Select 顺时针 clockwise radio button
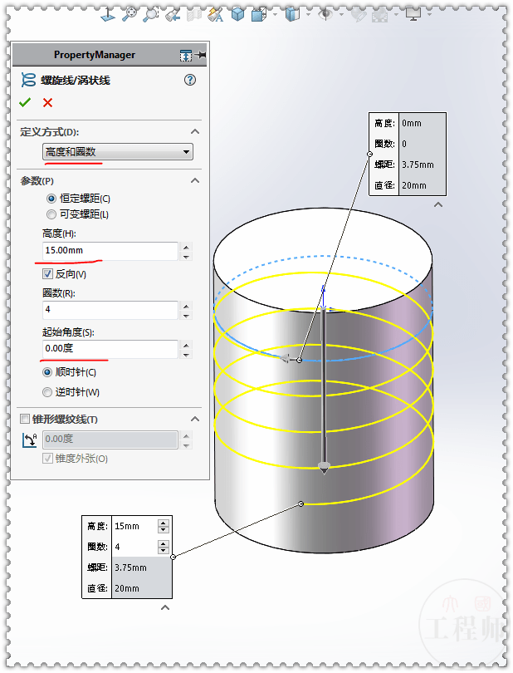This screenshot has height=673, width=513. pos(47,372)
